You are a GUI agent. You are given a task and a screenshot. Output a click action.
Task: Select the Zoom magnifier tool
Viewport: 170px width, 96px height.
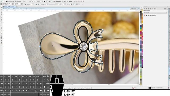pyautogui.click(x=1, y=14)
